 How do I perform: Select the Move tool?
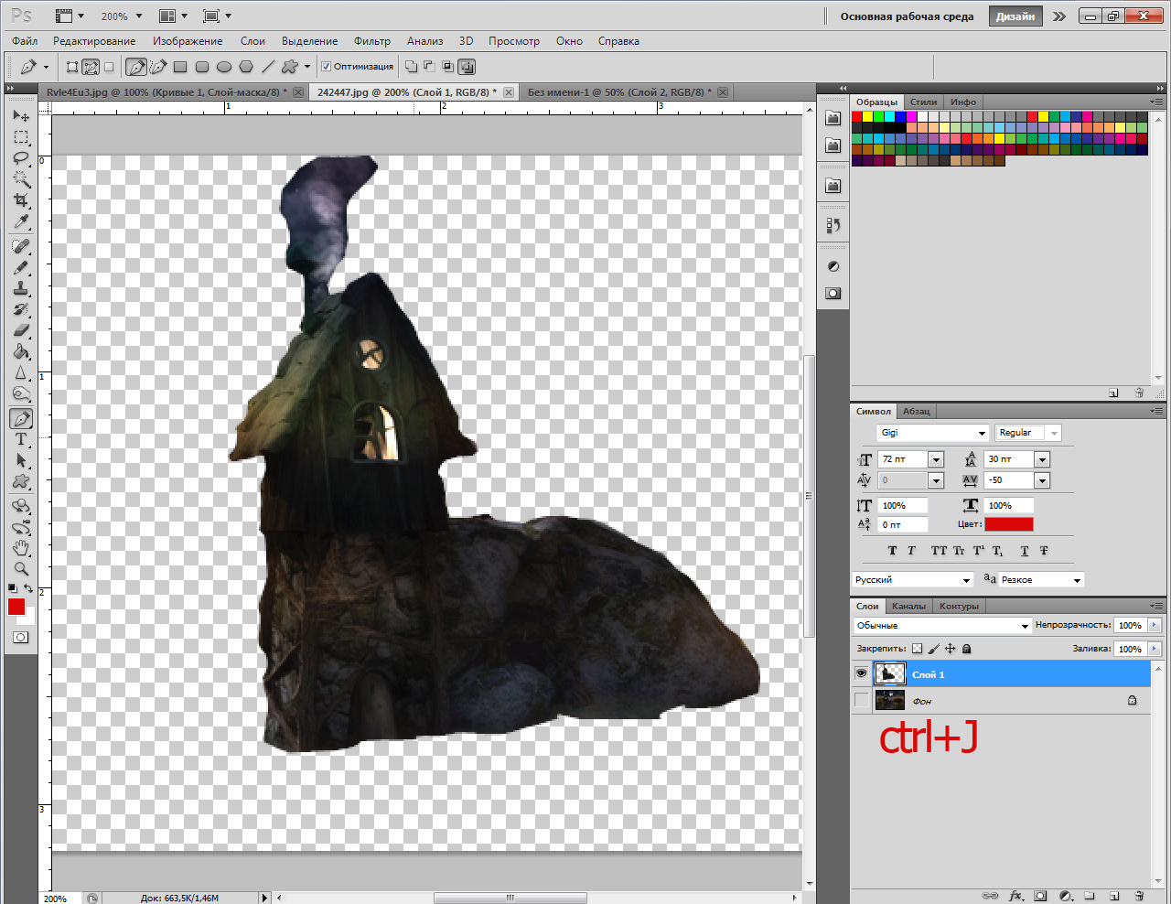[x=21, y=116]
